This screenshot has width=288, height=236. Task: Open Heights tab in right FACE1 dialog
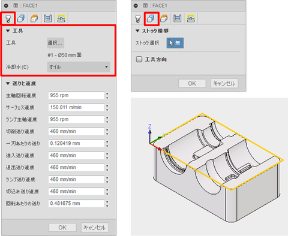164,19
